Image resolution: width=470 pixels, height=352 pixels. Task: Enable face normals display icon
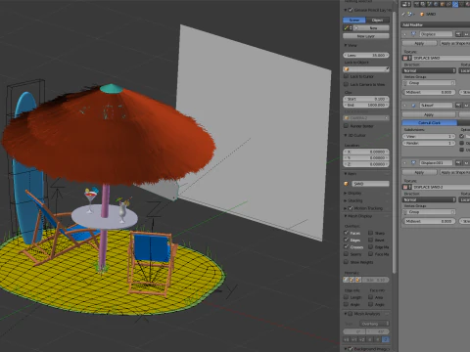click(358, 280)
